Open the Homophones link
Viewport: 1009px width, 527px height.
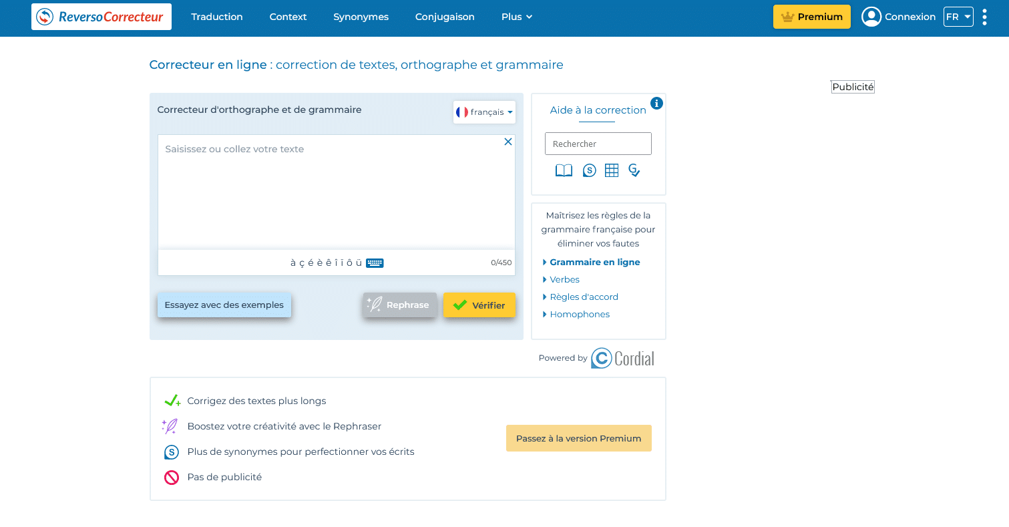coord(579,314)
